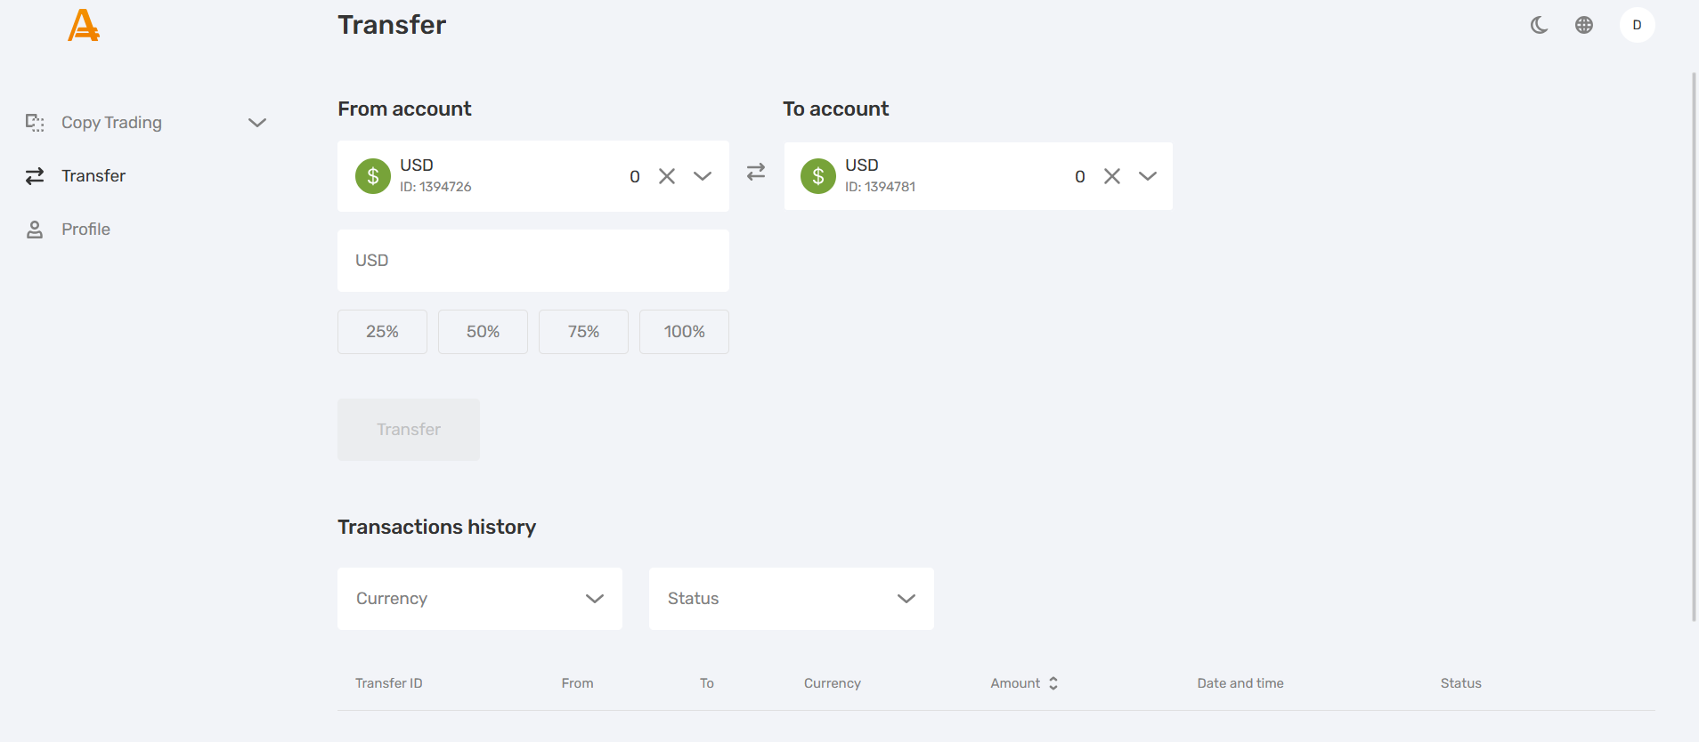
Task: Click the From account dollar icon
Action: click(x=373, y=176)
